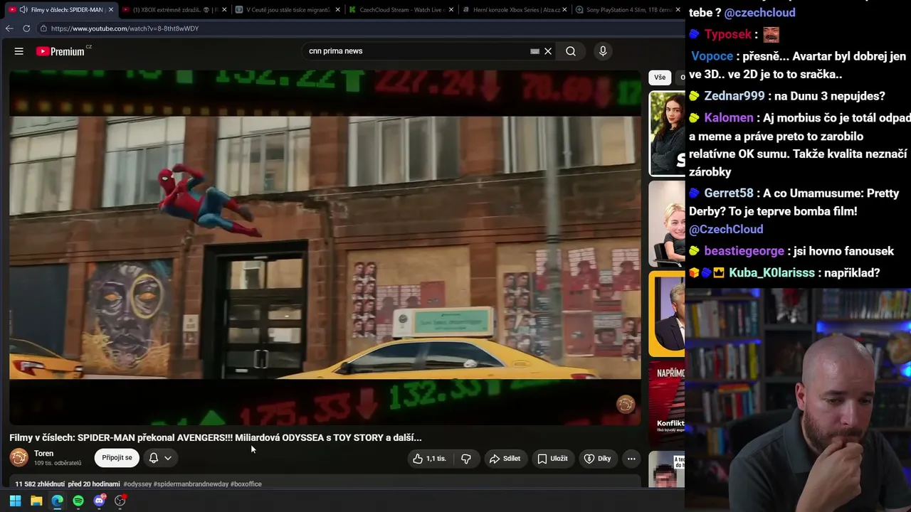
Task: Open Discord from the taskbar
Action: point(100,501)
